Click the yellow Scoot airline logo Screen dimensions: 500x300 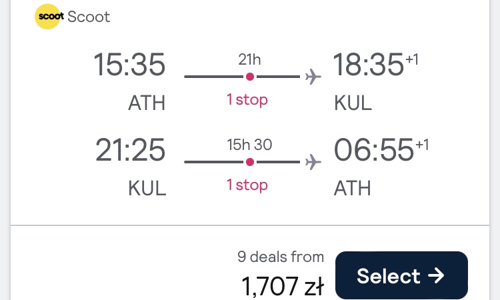[x=48, y=17]
